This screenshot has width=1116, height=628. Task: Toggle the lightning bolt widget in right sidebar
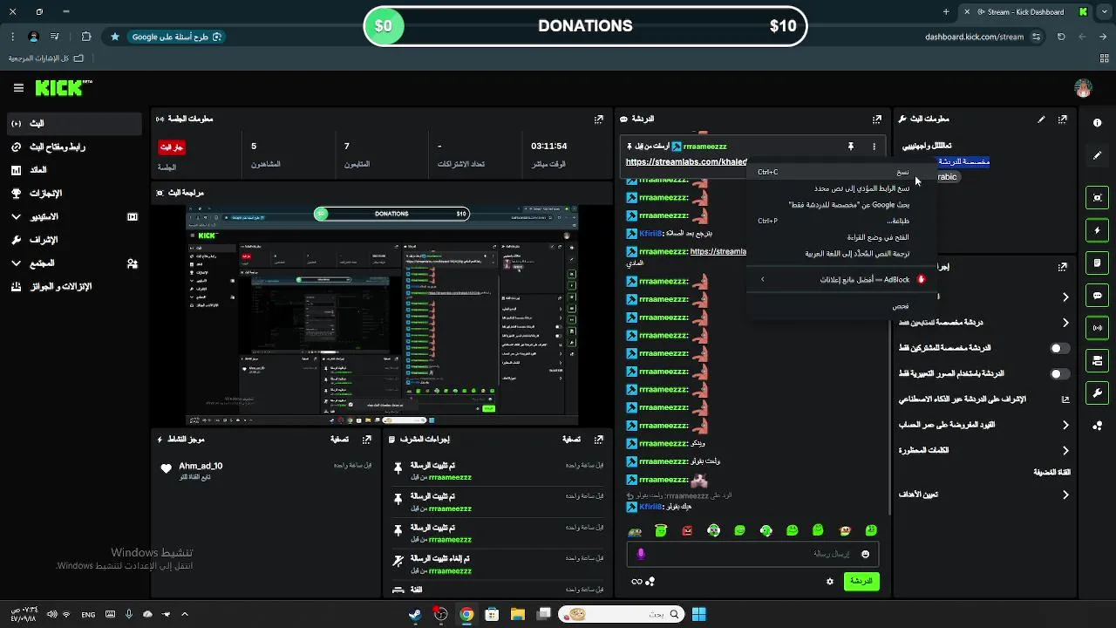(1098, 230)
